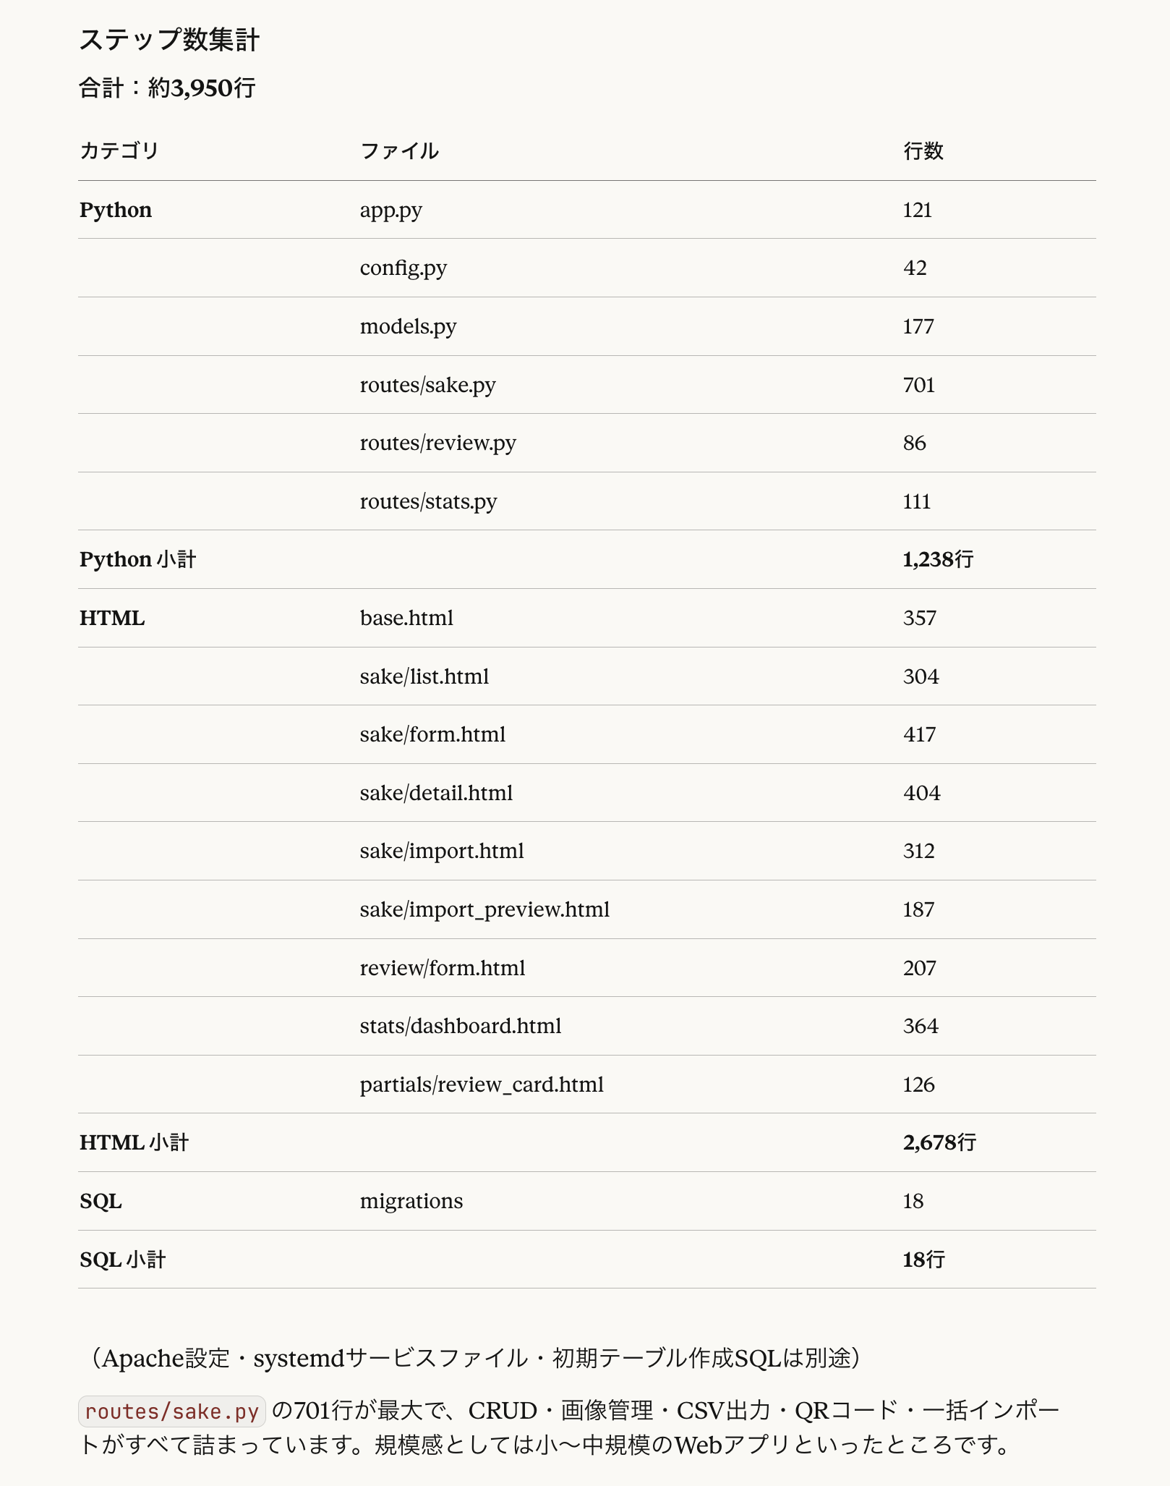This screenshot has width=1170, height=1486.
Task: Click the routes/review.py cell
Action: click(x=437, y=443)
